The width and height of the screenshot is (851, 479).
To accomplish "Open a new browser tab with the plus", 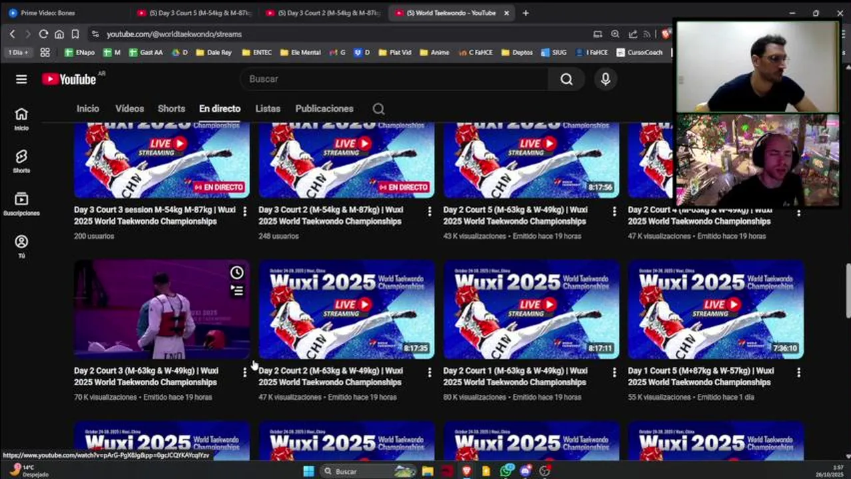I will (x=525, y=13).
